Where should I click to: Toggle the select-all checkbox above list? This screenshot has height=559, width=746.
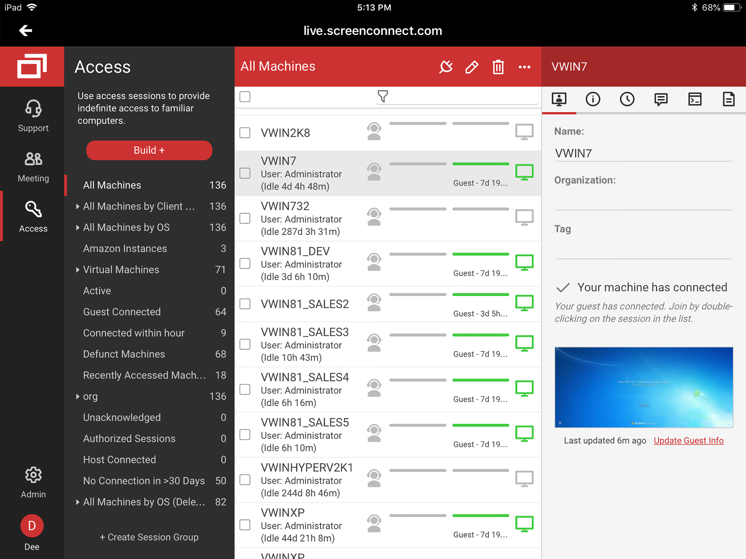point(245,97)
